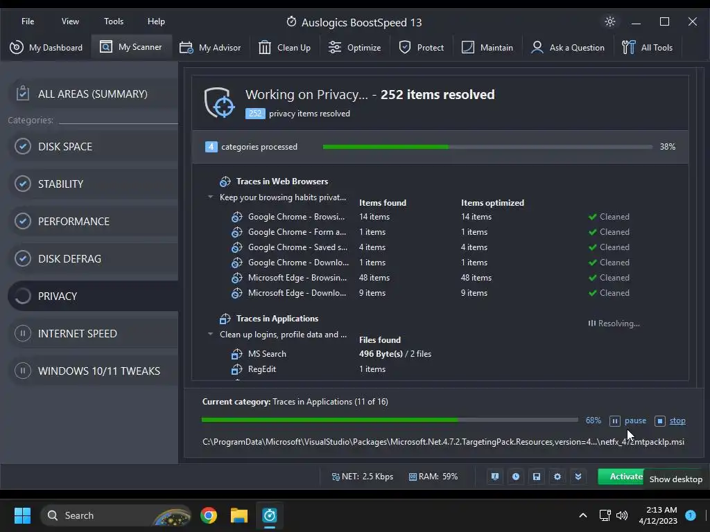Image resolution: width=710 pixels, height=532 pixels.
Task: Click the Internet Speed paused icon
Action: (x=23, y=333)
